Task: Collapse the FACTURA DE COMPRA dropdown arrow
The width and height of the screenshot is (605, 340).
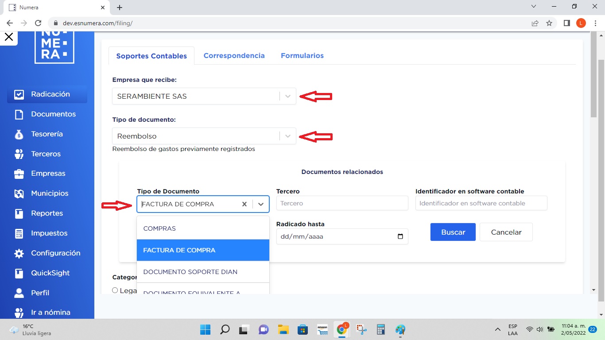Action: pos(261,204)
